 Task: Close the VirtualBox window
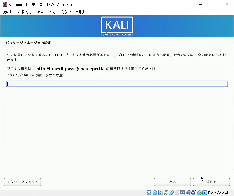coord(227,4)
